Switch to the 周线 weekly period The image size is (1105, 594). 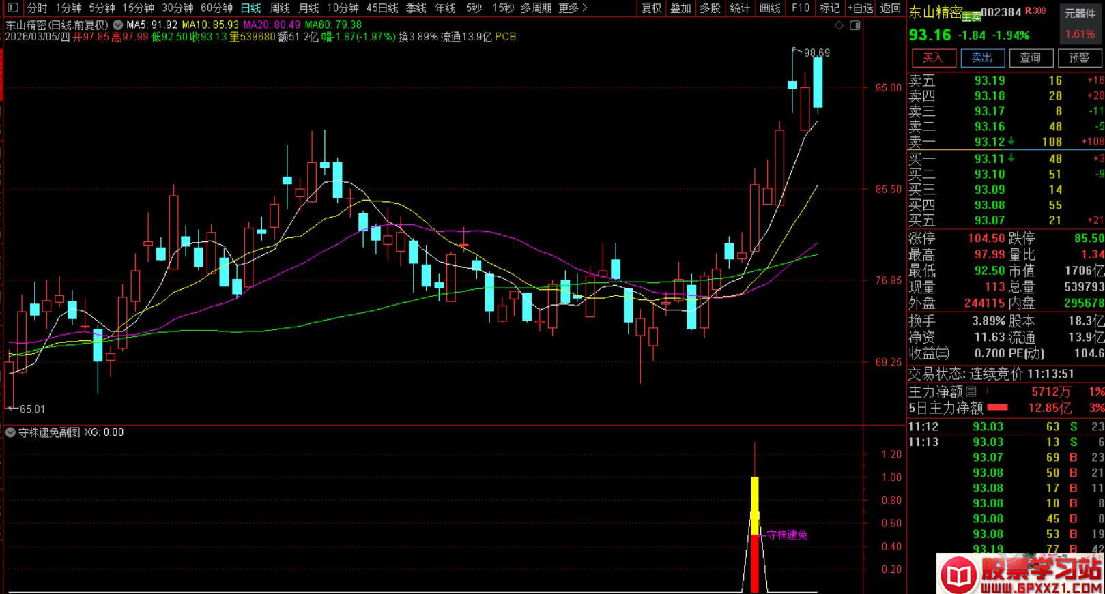click(x=280, y=8)
